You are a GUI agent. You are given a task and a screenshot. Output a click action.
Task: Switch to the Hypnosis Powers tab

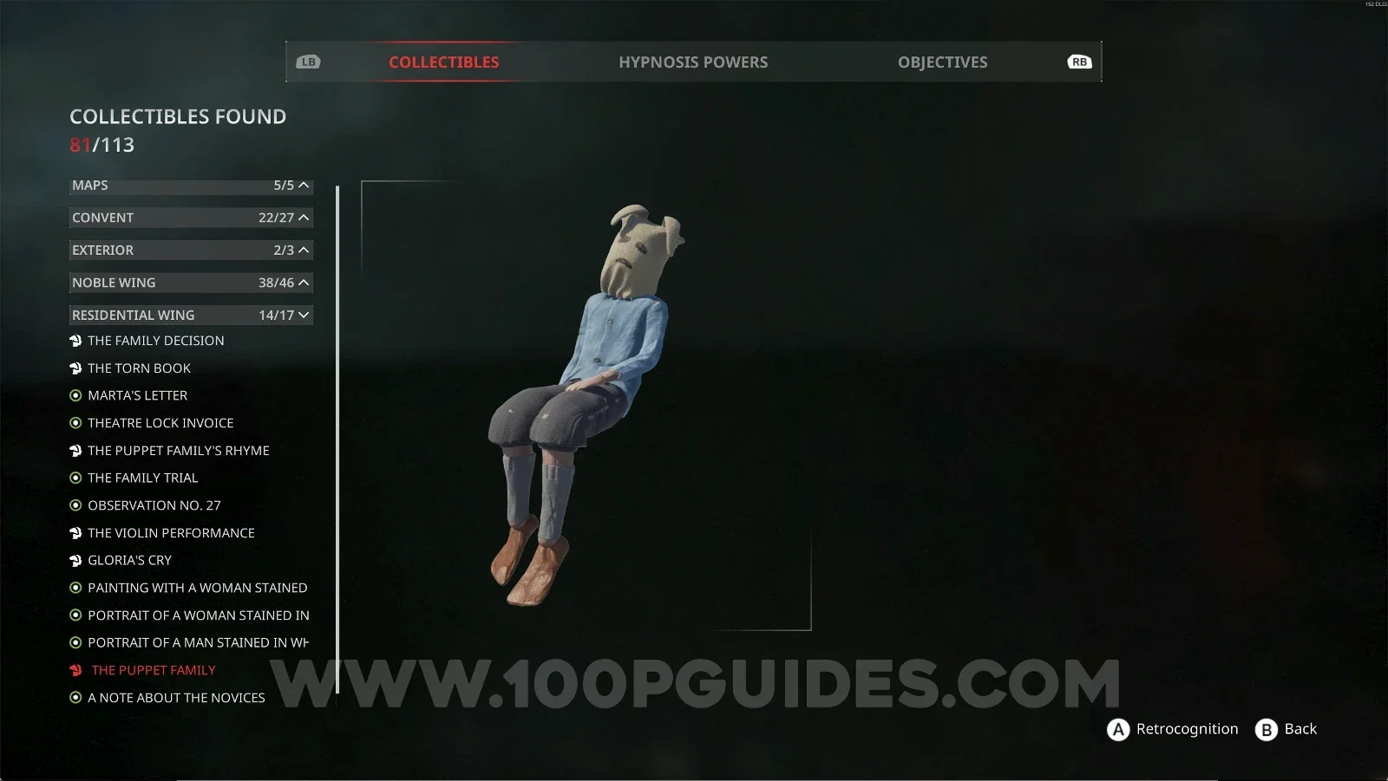pyautogui.click(x=693, y=62)
